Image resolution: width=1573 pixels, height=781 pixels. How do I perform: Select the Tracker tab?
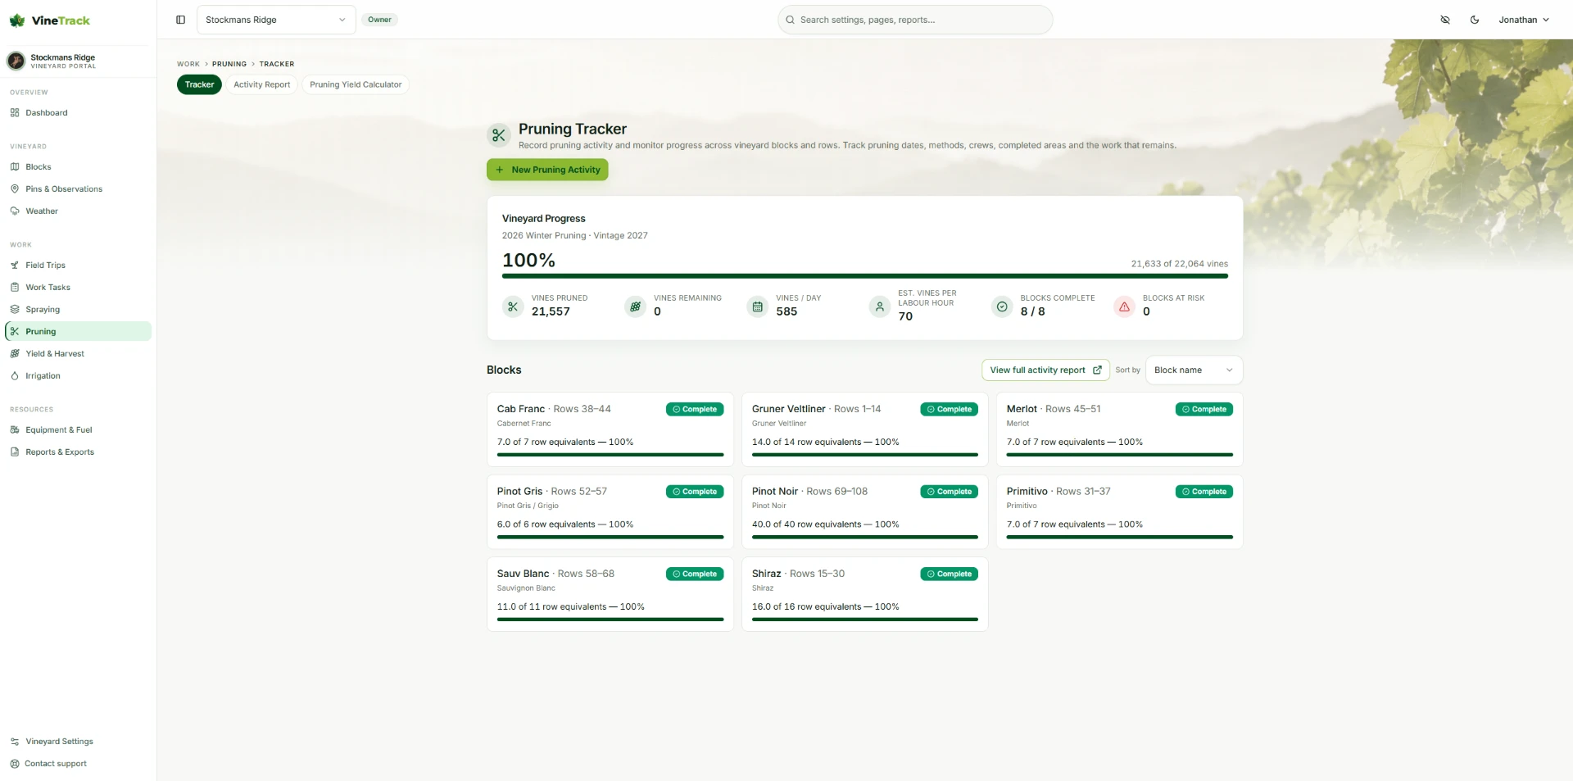click(199, 84)
